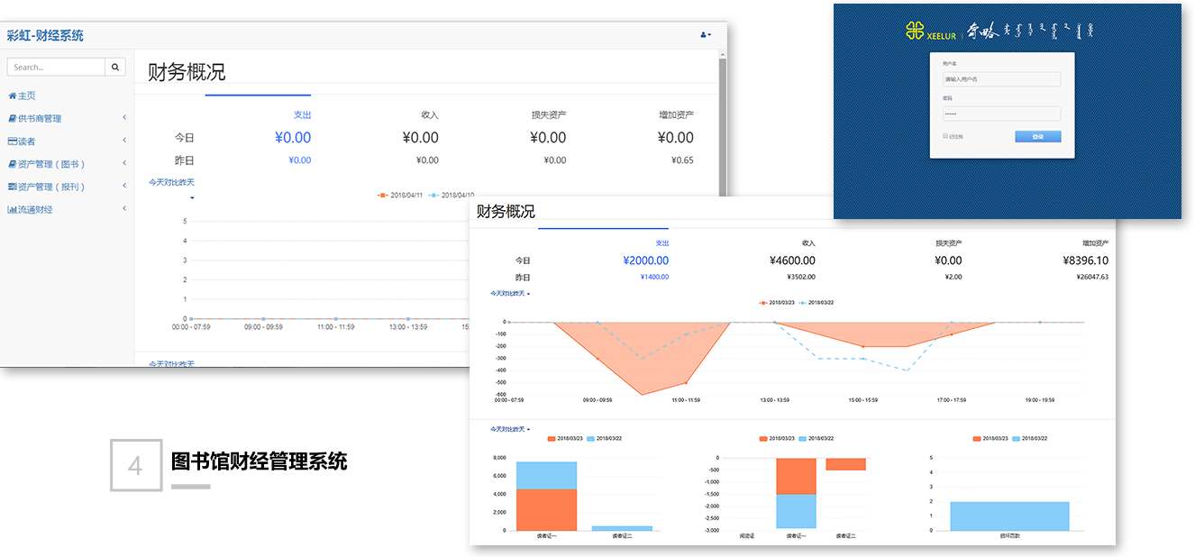Open the user account icon in the top bar

point(706,35)
